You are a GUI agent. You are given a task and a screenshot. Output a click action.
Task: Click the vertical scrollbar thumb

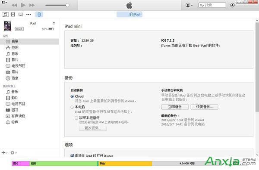(x=257, y=67)
